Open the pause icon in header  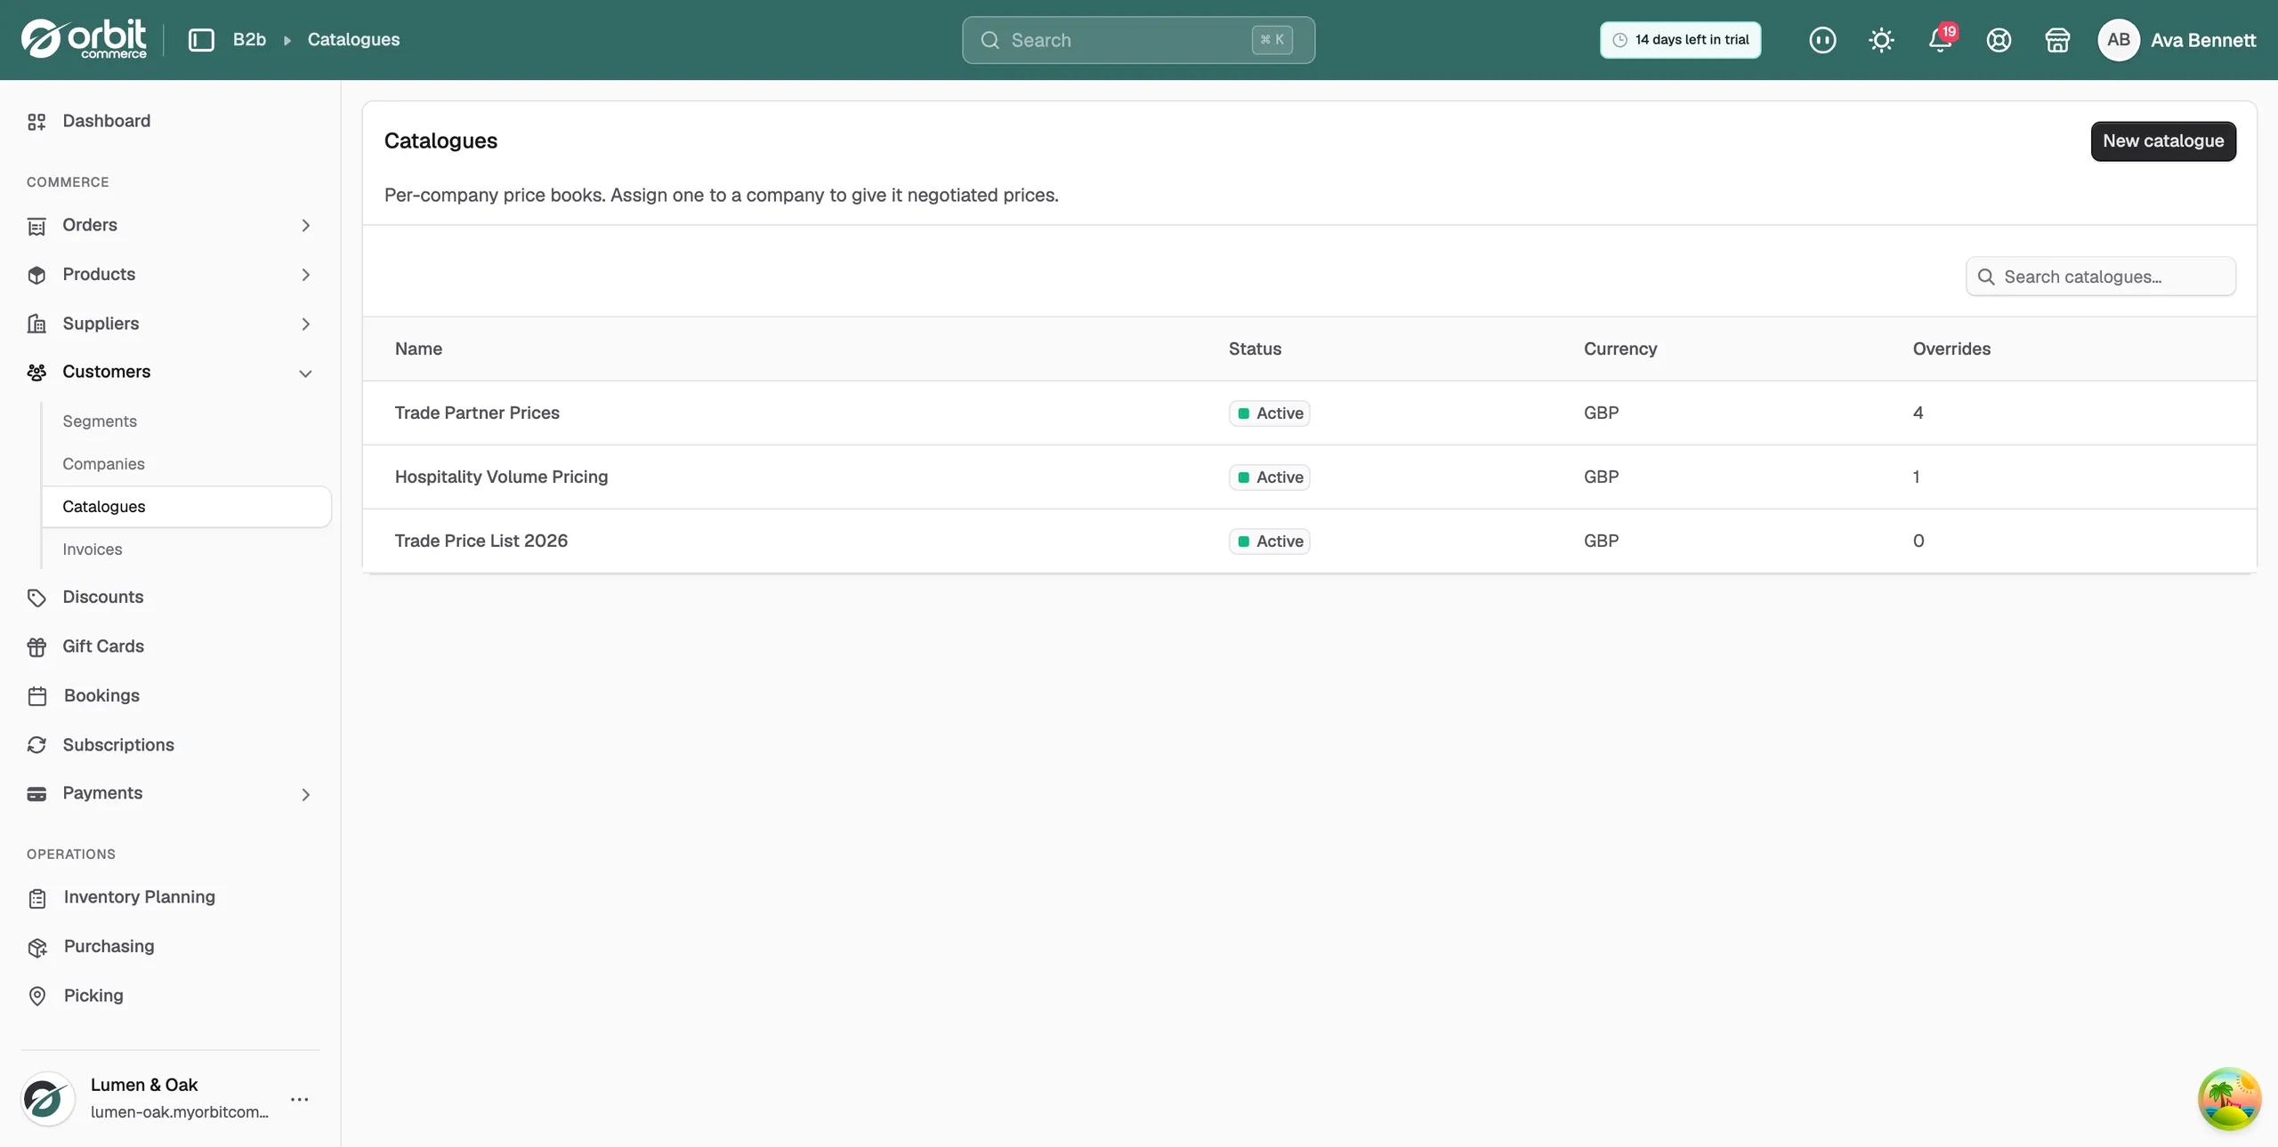point(1822,40)
